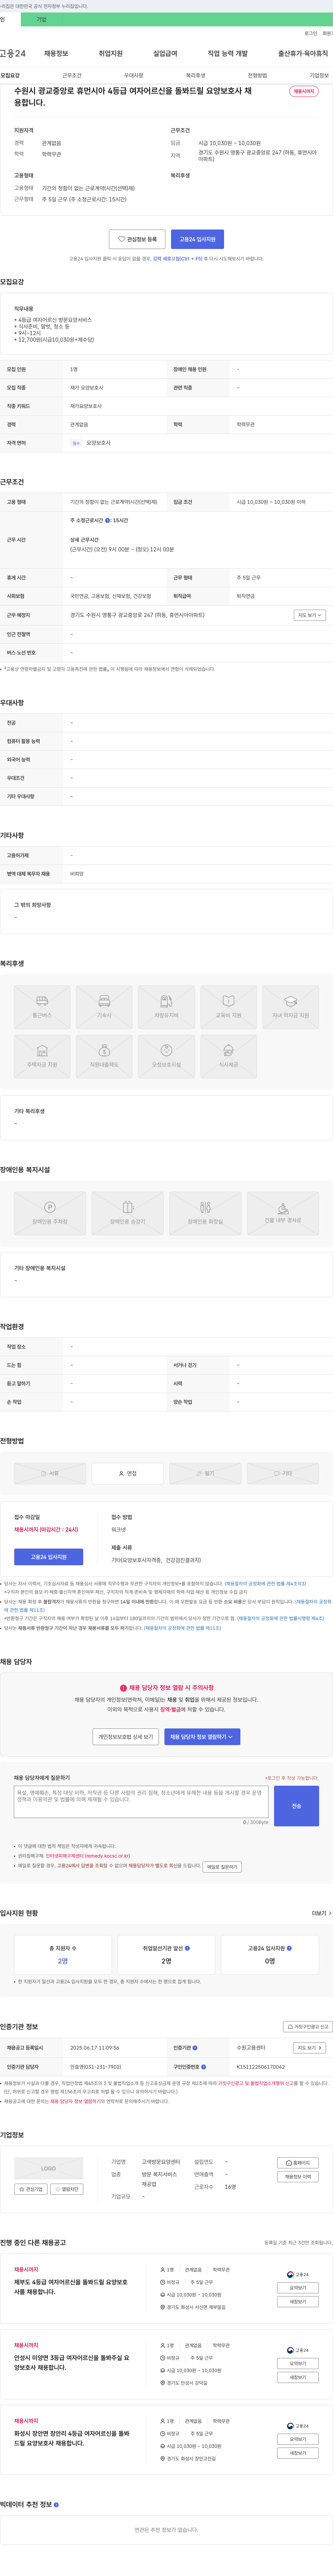Click 요약보기 for the 안성시 posting

(298, 2363)
